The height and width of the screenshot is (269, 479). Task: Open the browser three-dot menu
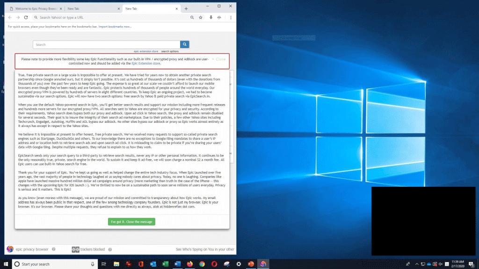(x=231, y=17)
